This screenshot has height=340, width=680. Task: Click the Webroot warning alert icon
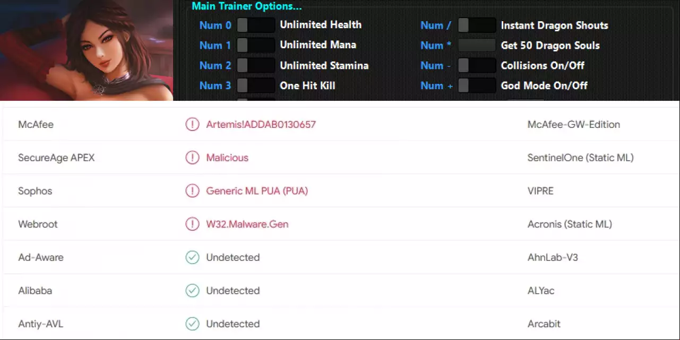pyautogui.click(x=192, y=224)
